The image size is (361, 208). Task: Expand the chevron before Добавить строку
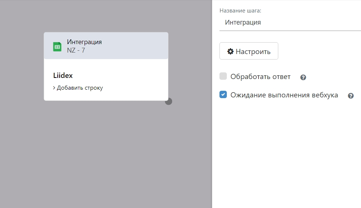(54, 88)
